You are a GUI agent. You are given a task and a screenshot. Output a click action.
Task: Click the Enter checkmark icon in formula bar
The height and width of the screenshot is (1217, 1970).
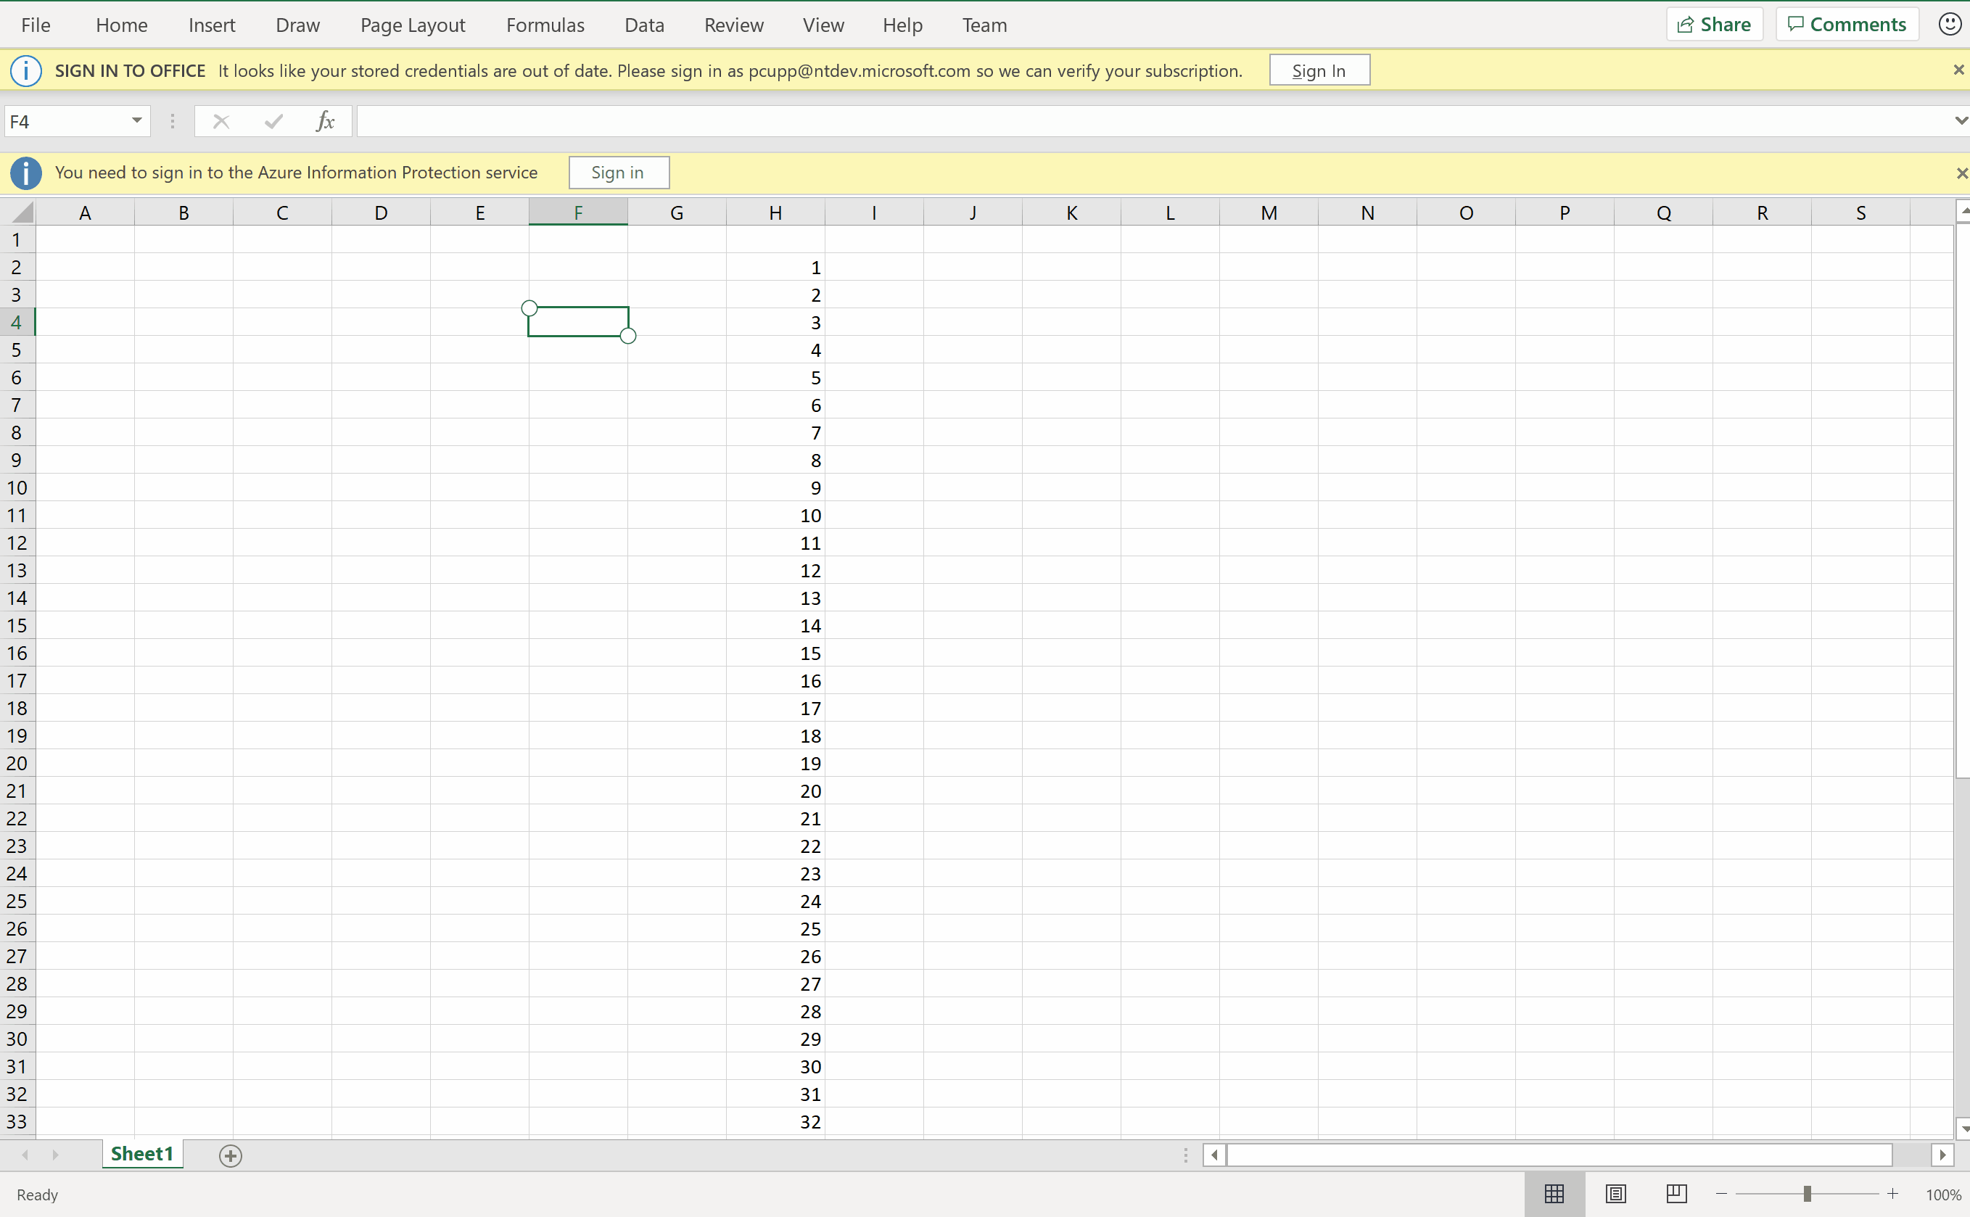273,122
